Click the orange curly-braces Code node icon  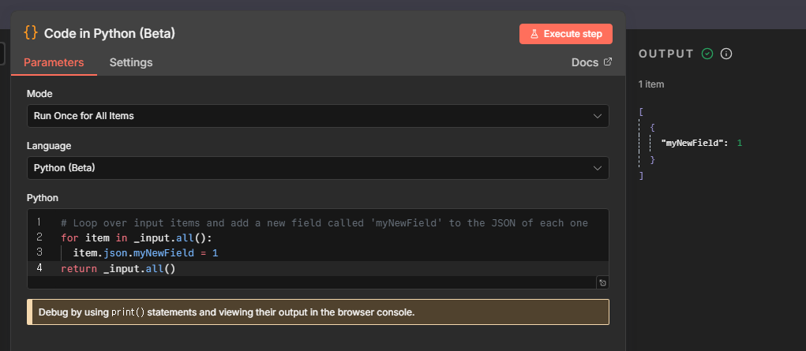pos(31,33)
